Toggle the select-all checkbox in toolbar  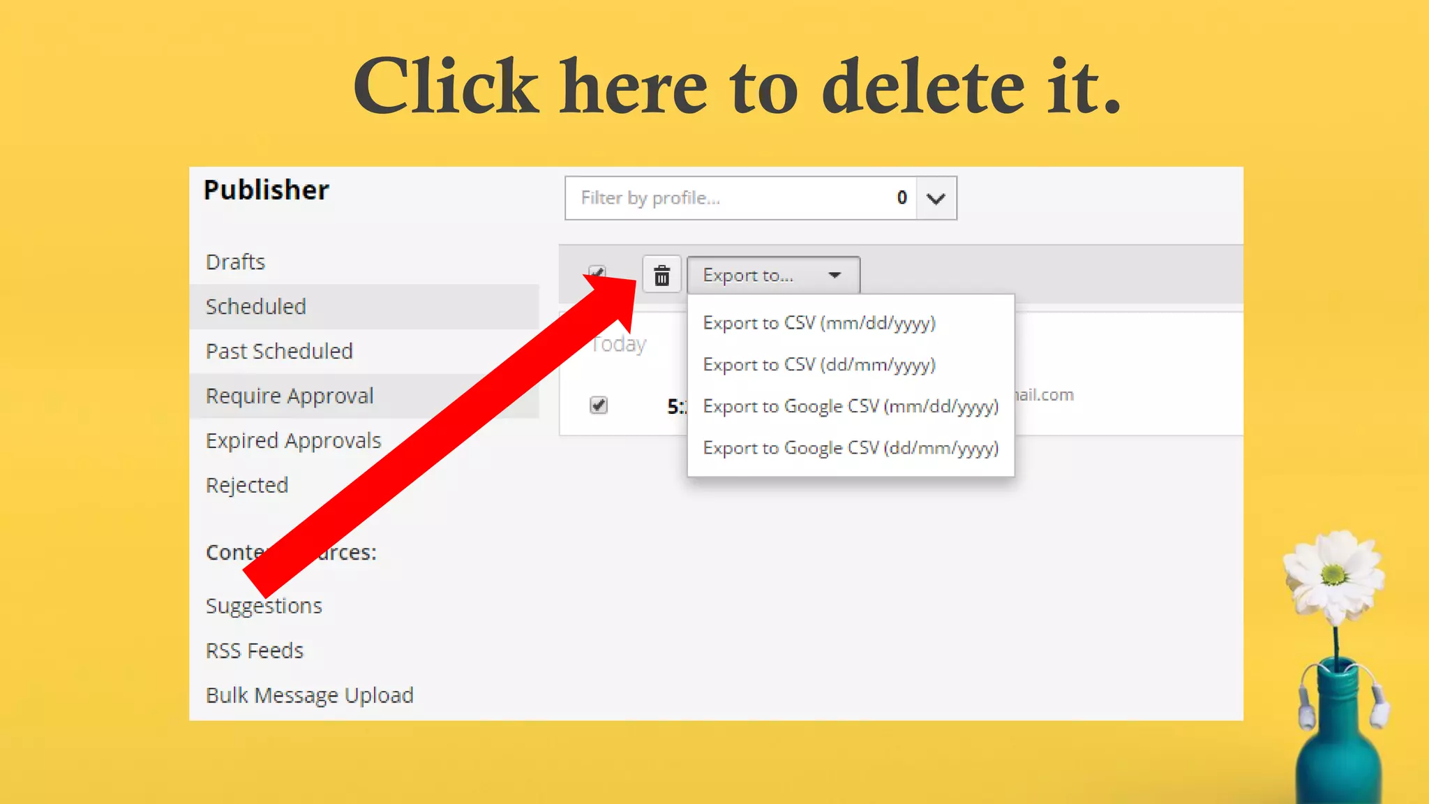[x=597, y=271]
